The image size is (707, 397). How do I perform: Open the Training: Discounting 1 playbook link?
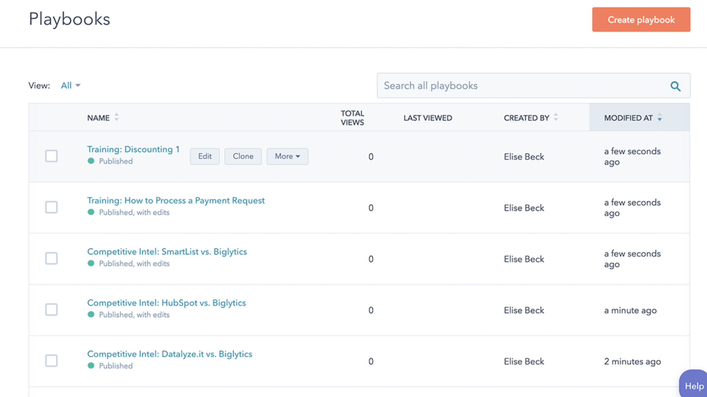point(133,149)
